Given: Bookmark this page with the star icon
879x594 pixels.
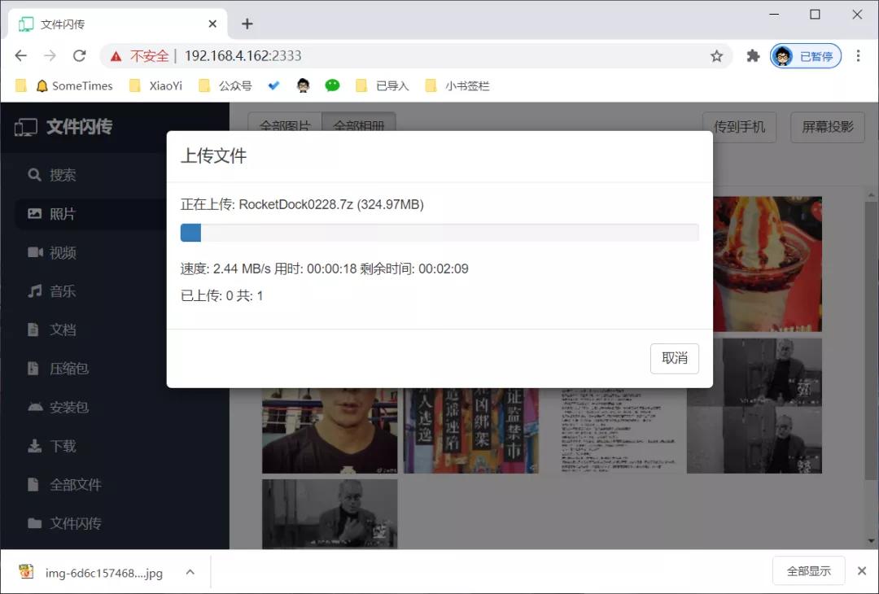Looking at the screenshot, I should pyautogui.click(x=716, y=56).
